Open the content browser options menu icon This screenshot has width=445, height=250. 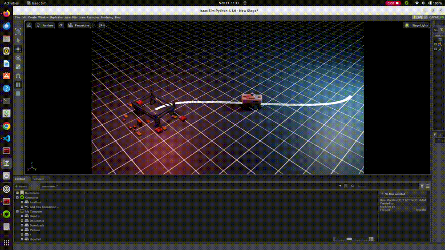click(428, 187)
